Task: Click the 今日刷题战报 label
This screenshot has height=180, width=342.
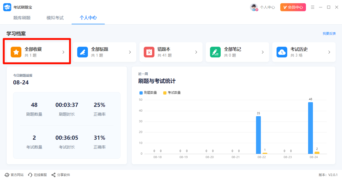Action: pos(23,76)
